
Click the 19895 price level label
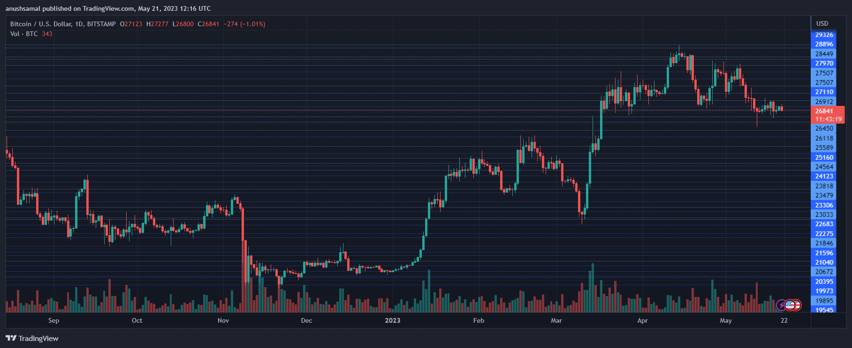click(x=824, y=301)
